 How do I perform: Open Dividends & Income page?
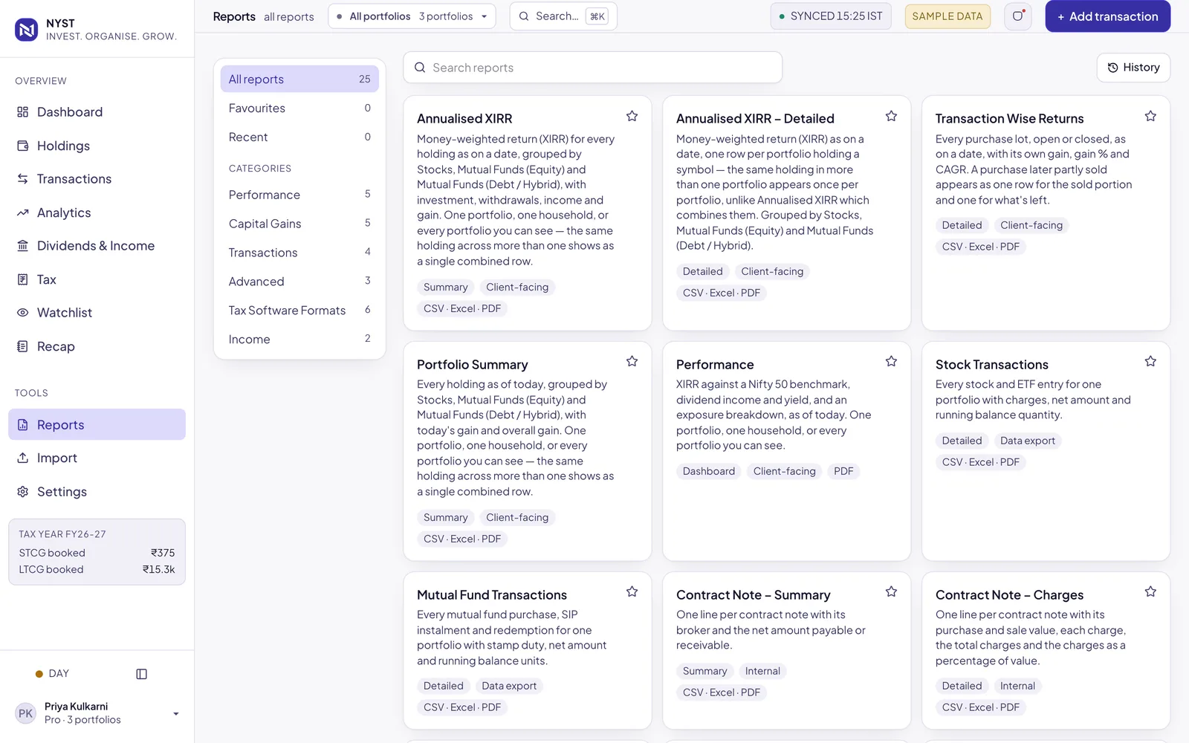tap(97, 246)
